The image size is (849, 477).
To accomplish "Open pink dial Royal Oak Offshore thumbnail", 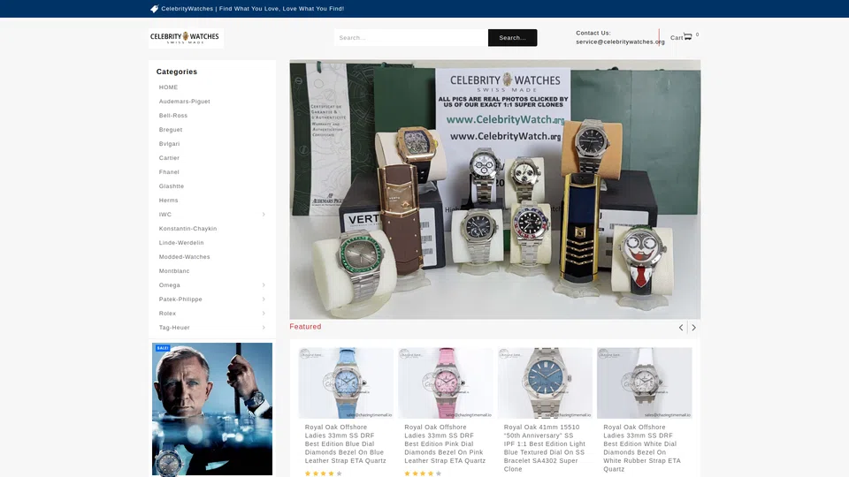I will click(446, 382).
